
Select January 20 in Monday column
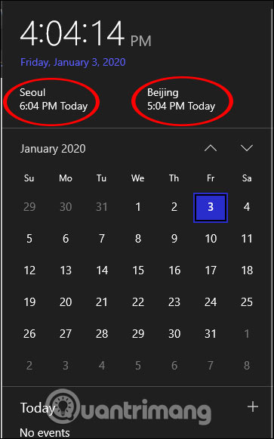coord(66,302)
